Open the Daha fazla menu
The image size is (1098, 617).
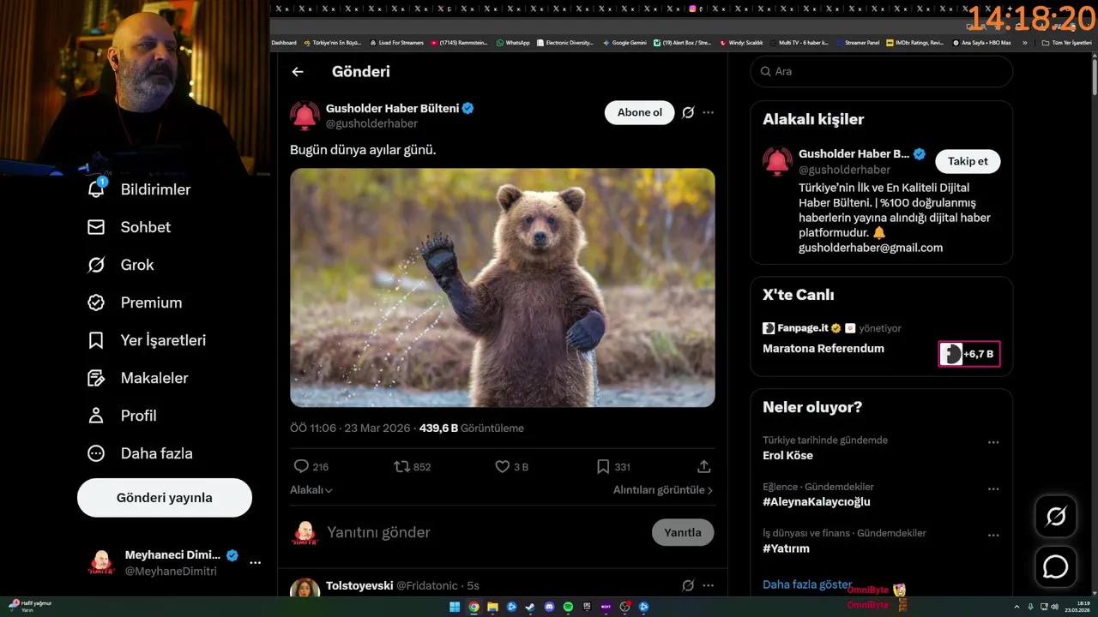point(140,453)
